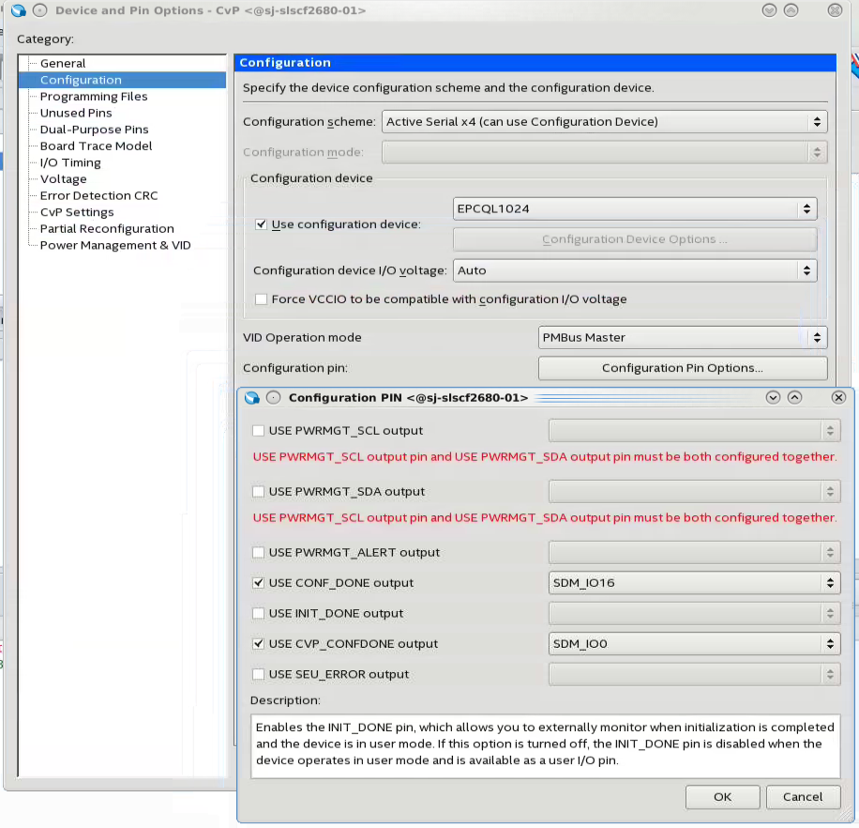The width and height of the screenshot is (859, 828).
Task: Open CVP_CONFDONE pin SDM_IO0 dropdown
Action: [x=695, y=644]
